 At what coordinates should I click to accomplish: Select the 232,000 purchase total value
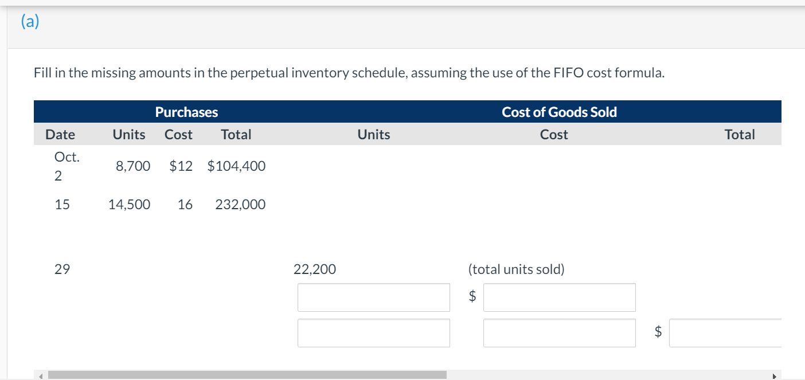(x=240, y=205)
